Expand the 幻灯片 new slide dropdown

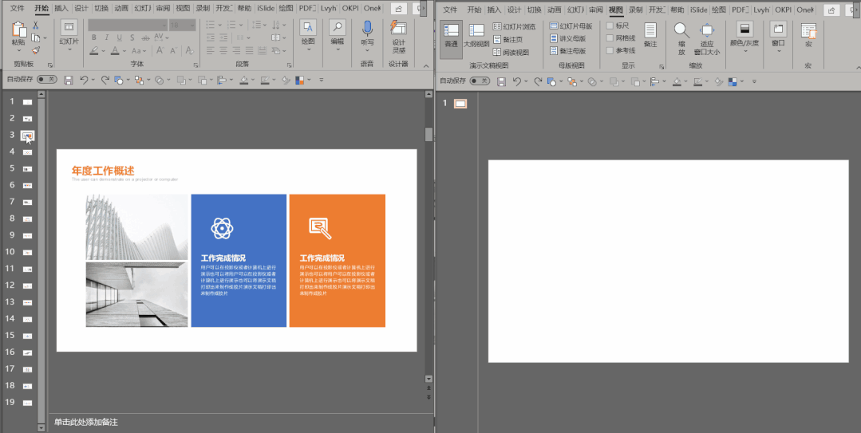click(69, 50)
